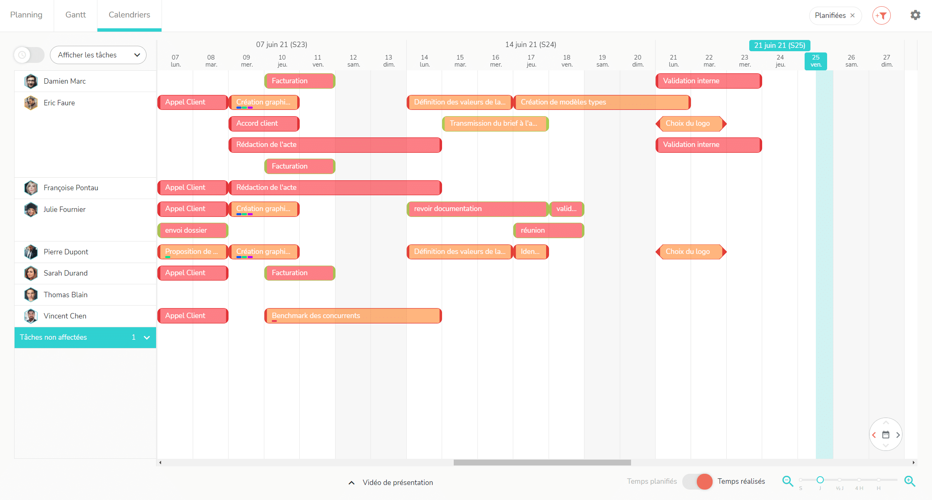Click the right navigation arrow on timeline
This screenshot has height=500, width=932.
[x=898, y=435]
